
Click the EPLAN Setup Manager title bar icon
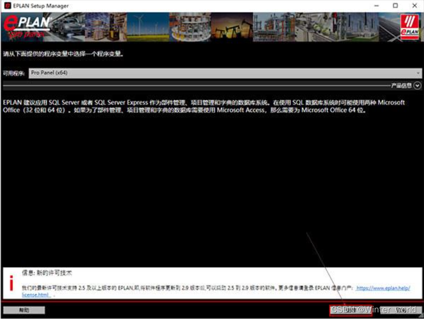click(x=8, y=6)
